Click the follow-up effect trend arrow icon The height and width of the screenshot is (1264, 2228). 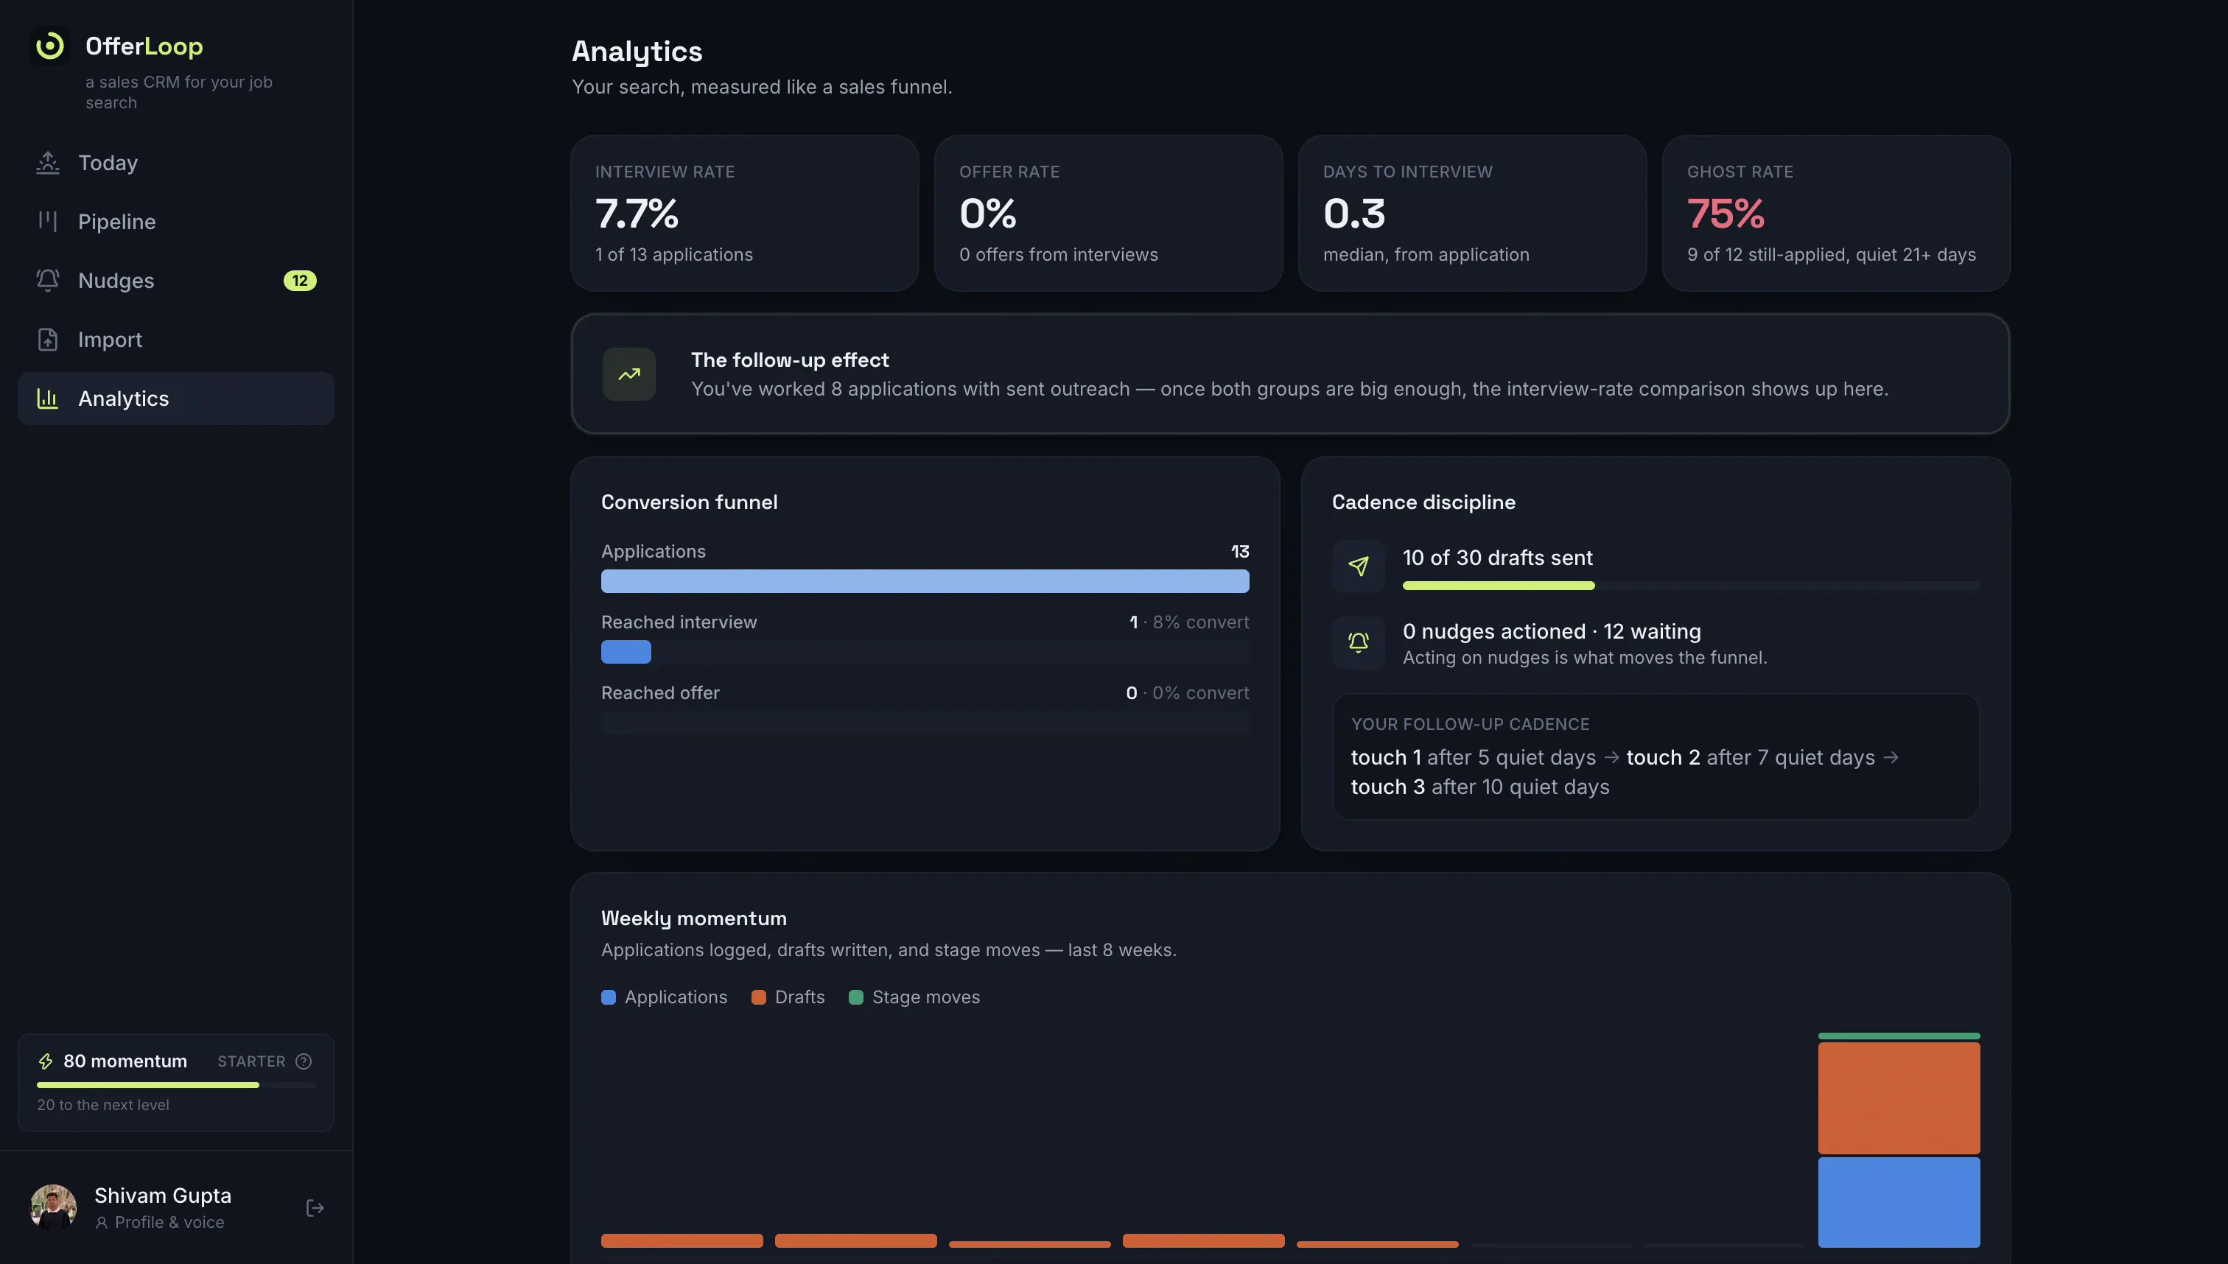coord(629,374)
